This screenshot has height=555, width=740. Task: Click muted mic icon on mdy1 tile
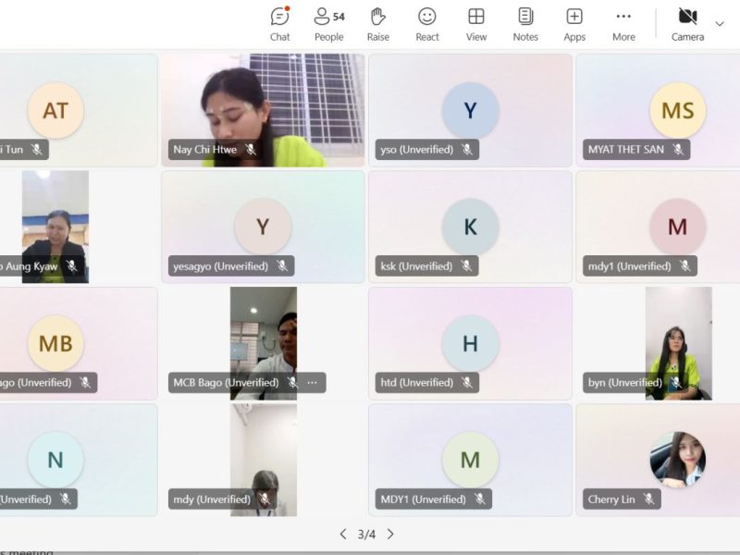684,266
